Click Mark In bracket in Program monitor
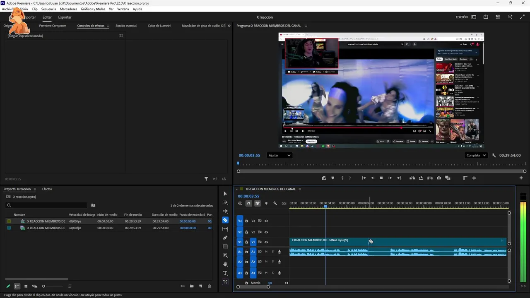Screen dimensions: 530x298 [x=342, y=178]
